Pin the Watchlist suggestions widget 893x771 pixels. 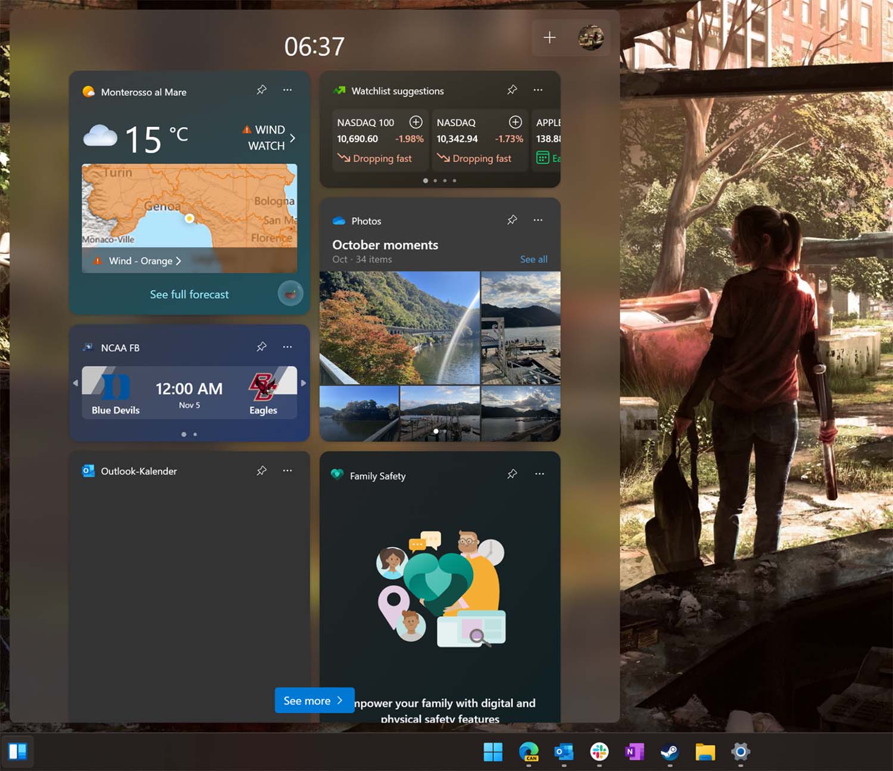(512, 90)
